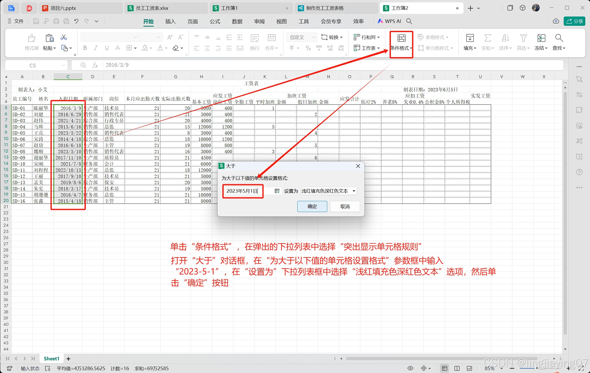
Task: Expand the Name Box C5 dropdown
Action: [x=63, y=66]
